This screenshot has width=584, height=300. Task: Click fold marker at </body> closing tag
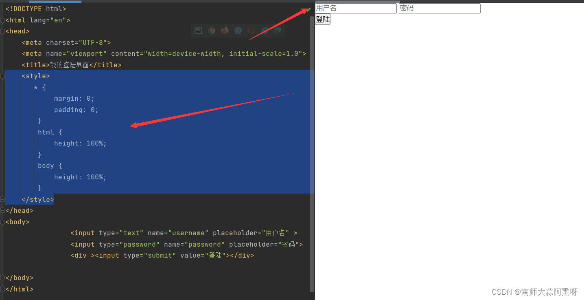[x=2, y=278]
